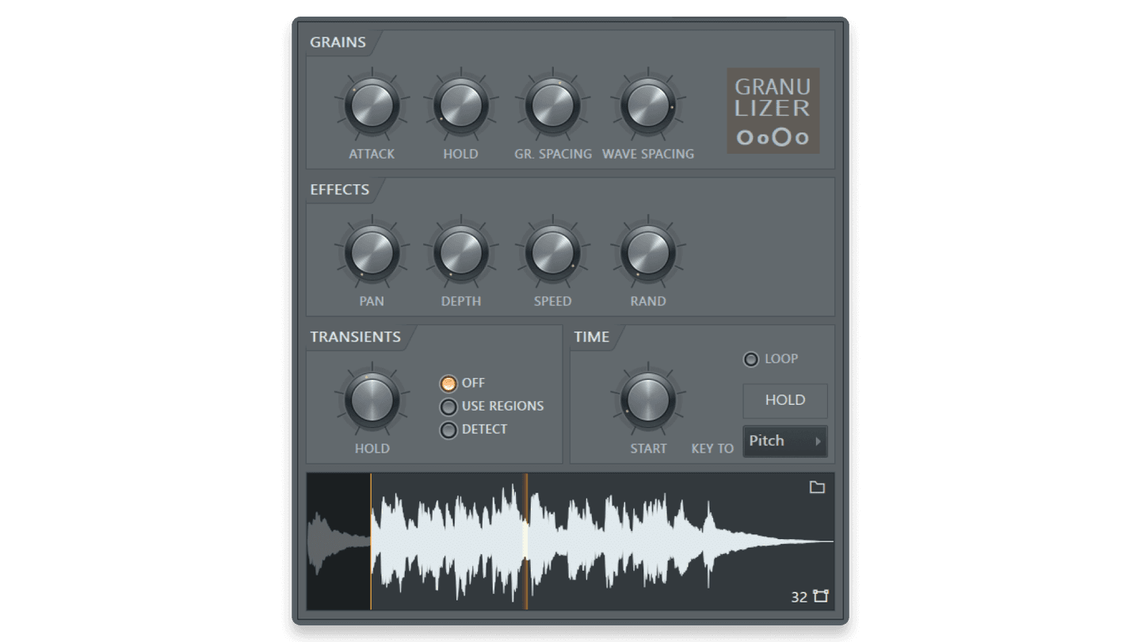Enable USE REGIONS transient mode

point(447,406)
